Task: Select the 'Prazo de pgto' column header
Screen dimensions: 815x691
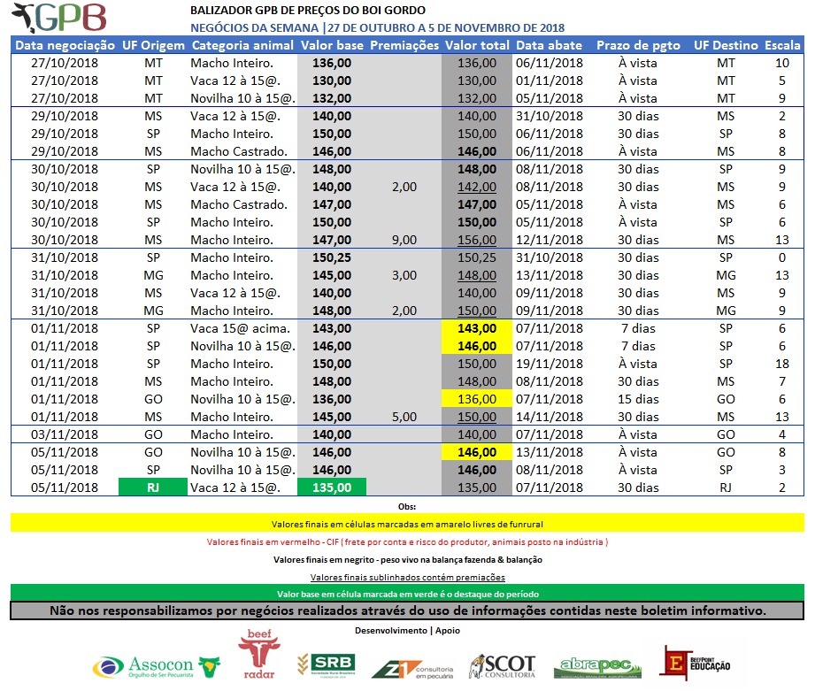Action: pyautogui.click(x=637, y=45)
